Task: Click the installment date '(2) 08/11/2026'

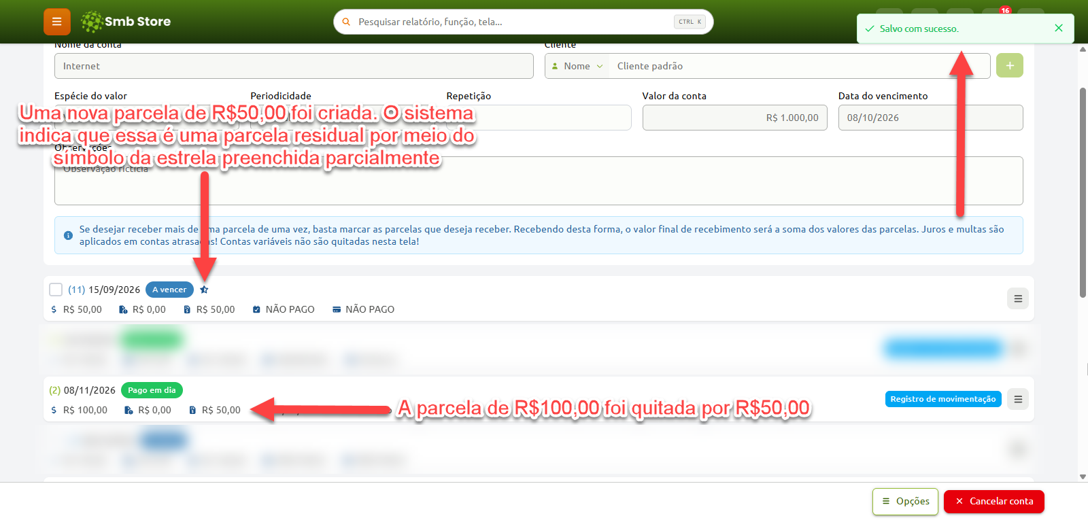Action: coord(82,390)
